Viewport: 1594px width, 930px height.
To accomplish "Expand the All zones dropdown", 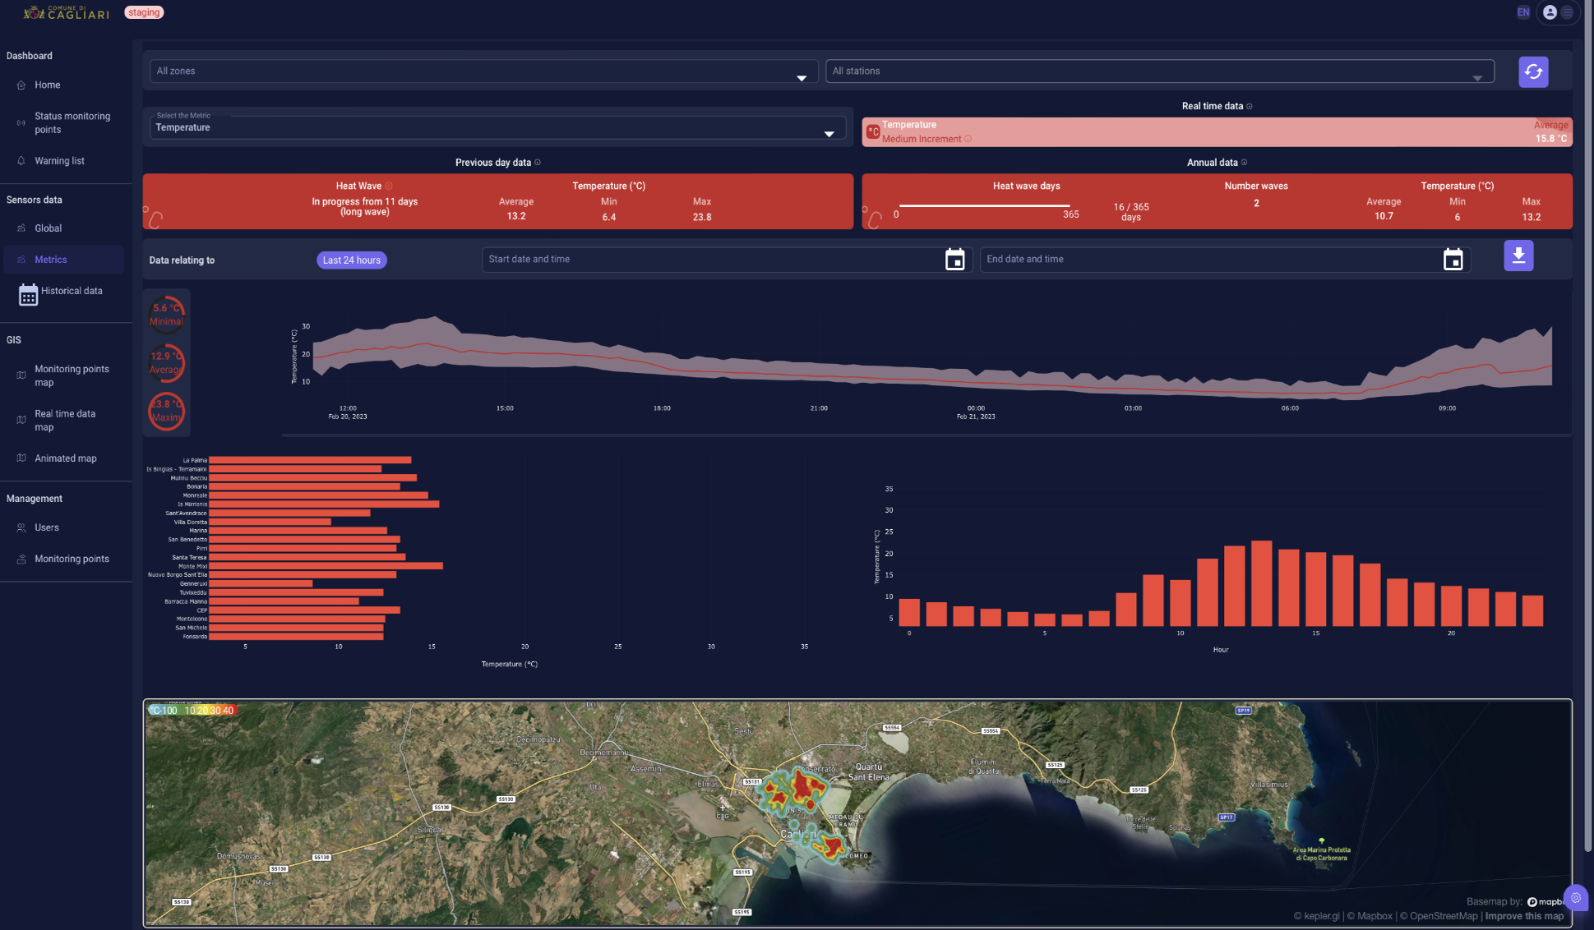I will pyautogui.click(x=483, y=71).
